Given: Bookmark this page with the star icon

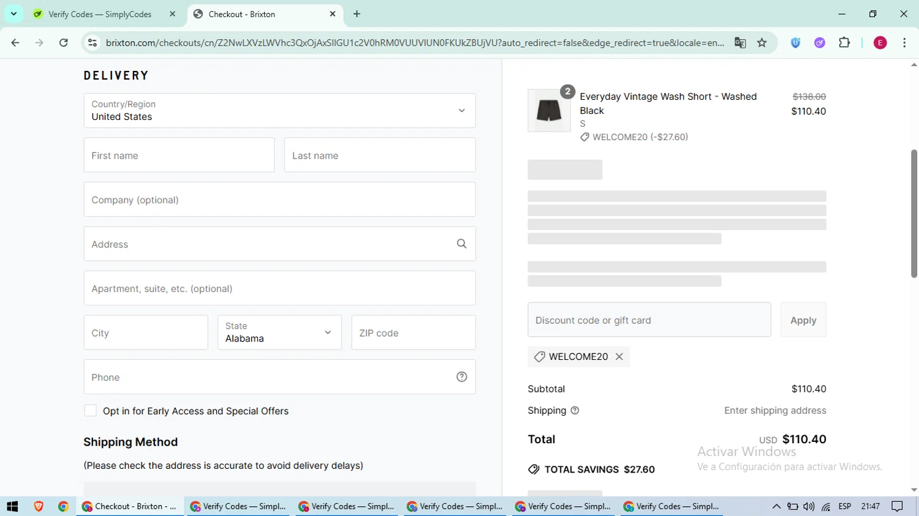Looking at the screenshot, I should [762, 43].
